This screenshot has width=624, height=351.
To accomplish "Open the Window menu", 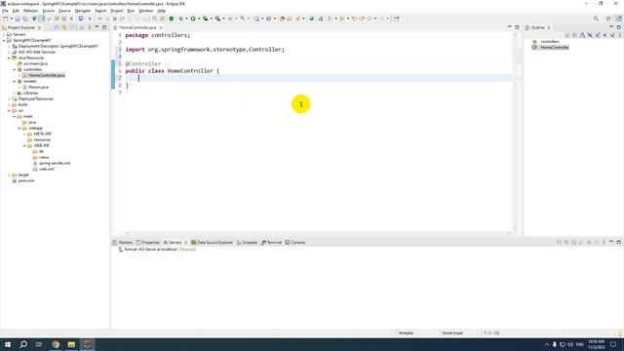I will coord(145,11).
